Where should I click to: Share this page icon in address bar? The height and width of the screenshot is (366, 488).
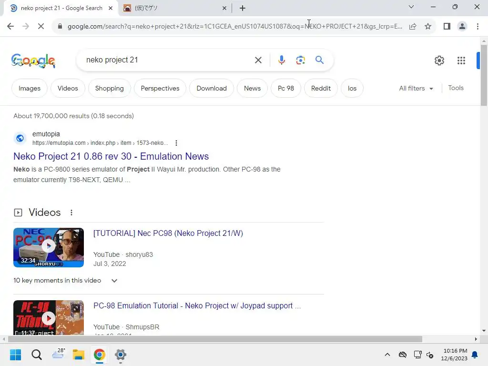pos(413,26)
